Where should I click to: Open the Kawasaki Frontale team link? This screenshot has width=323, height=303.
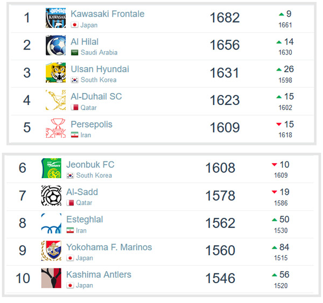(107, 13)
